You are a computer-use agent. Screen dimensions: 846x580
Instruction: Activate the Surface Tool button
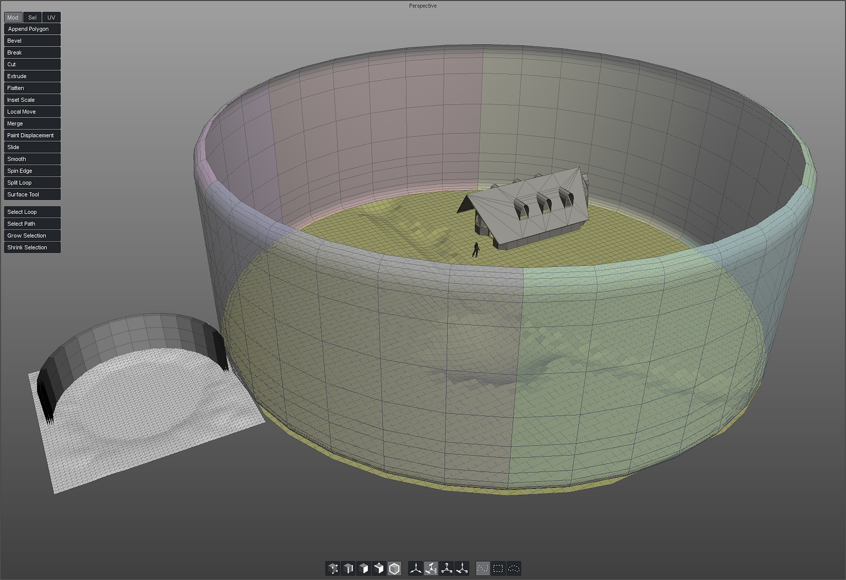click(32, 194)
